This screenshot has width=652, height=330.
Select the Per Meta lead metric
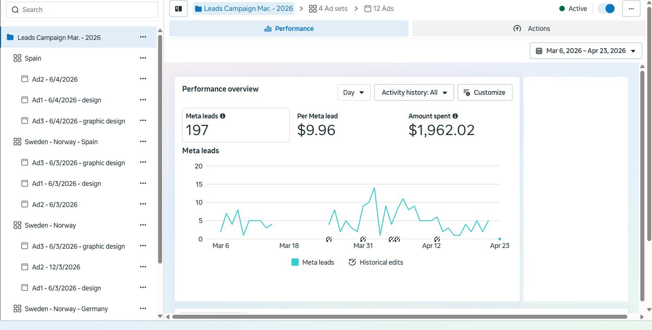point(317,125)
